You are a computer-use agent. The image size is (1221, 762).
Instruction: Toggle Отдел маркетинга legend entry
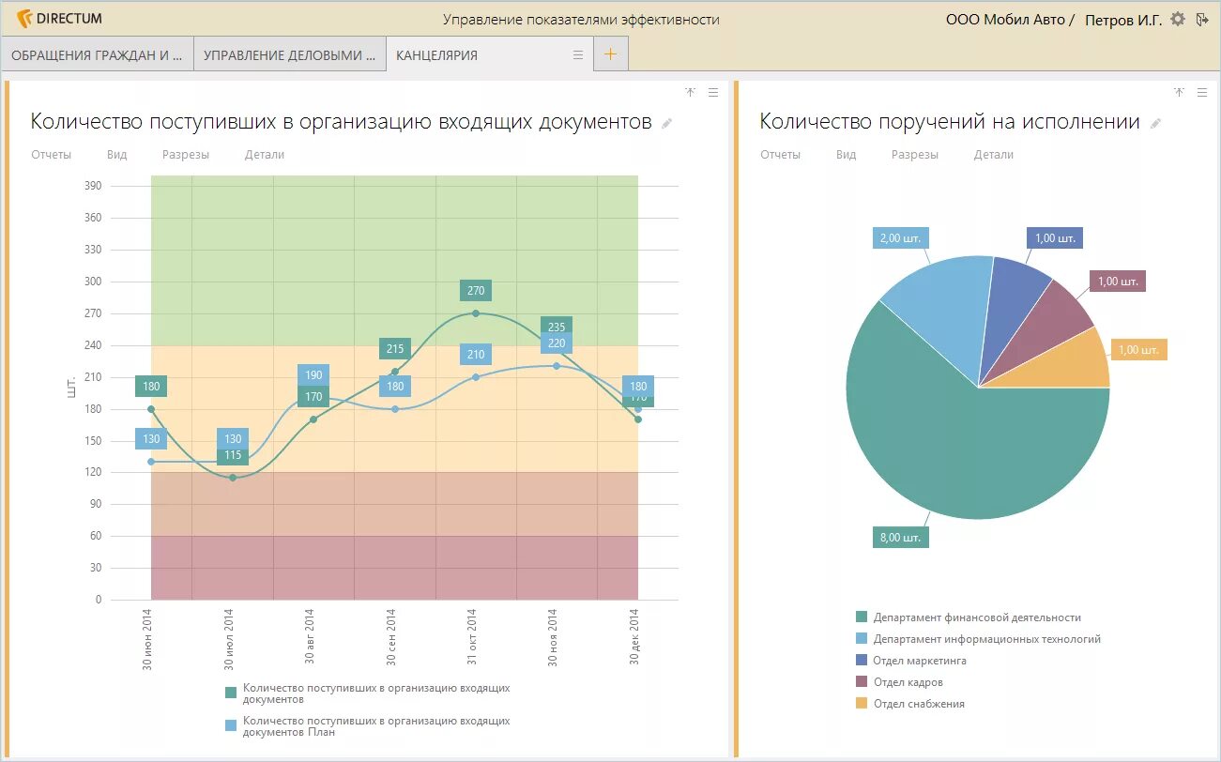[910, 661]
